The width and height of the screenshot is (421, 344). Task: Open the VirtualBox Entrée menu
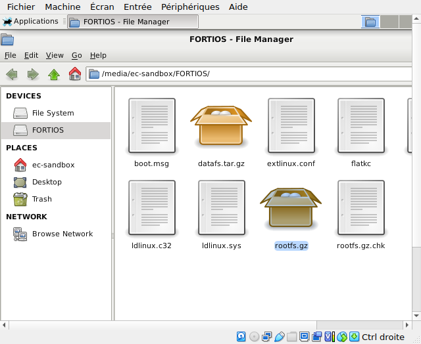coord(137,7)
